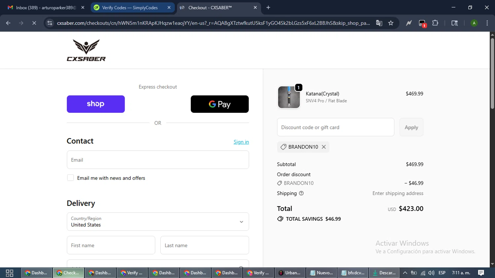Screen dimensions: 495x278
Task: Open Chrome's three-dot menu
Action: pos(487,23)
